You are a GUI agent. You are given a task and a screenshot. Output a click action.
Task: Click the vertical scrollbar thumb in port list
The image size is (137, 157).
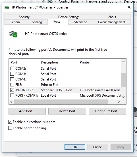(x=124, y=80)
